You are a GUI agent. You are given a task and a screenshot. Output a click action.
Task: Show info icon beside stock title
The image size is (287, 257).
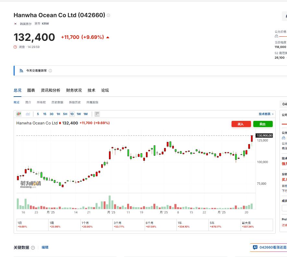[108, 15]
